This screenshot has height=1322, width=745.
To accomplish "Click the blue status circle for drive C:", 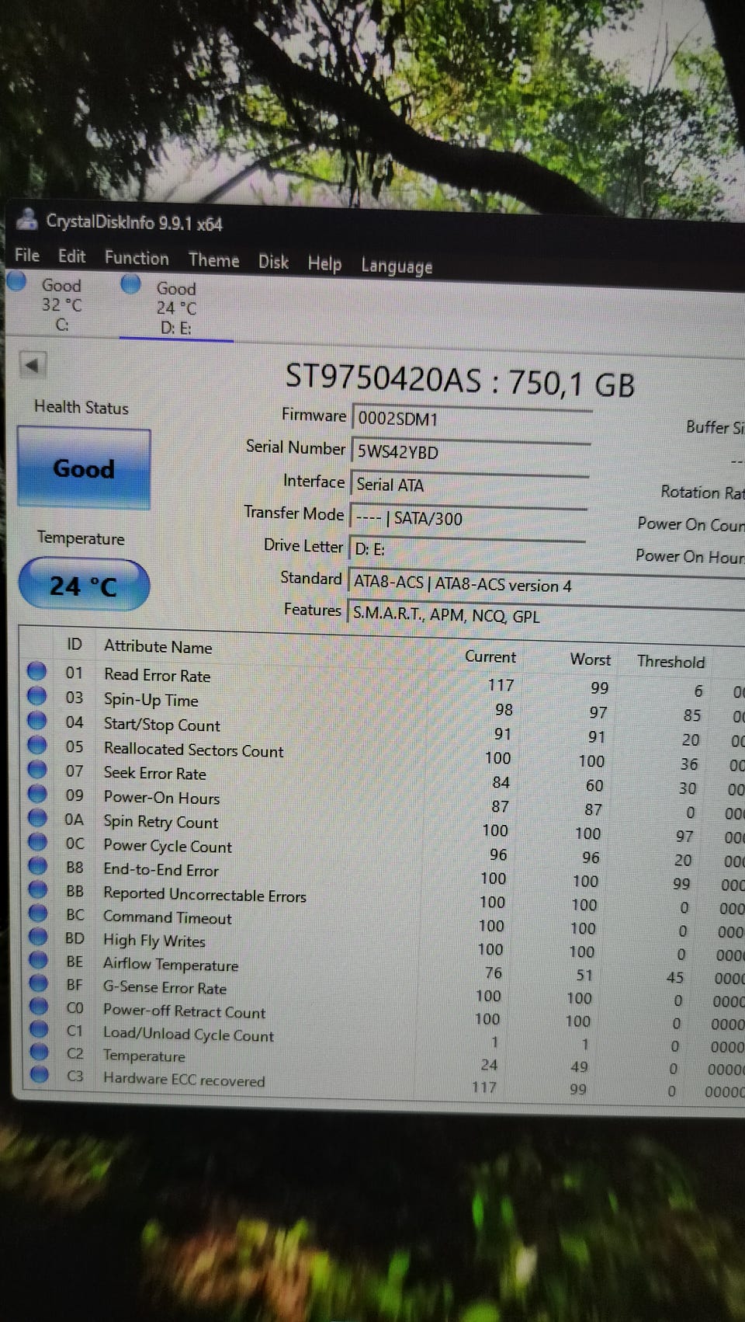I will click(16, 281).
